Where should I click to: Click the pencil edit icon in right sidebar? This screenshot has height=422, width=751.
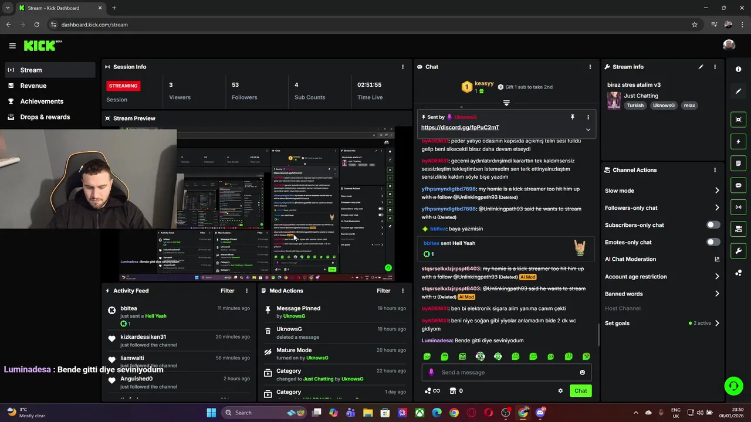click(x=738, y=91)
